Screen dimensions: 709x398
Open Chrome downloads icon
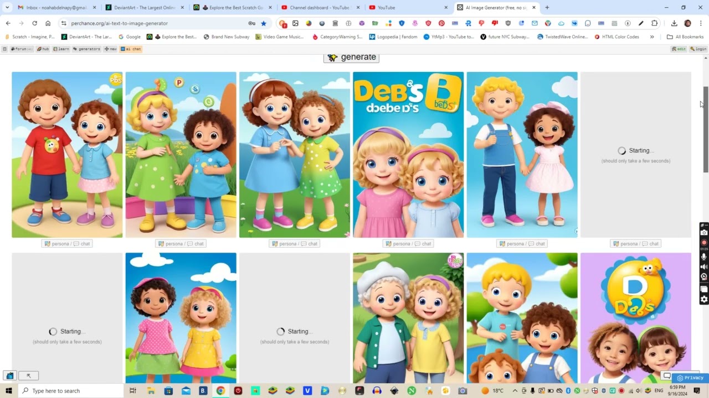coord(674,23)
